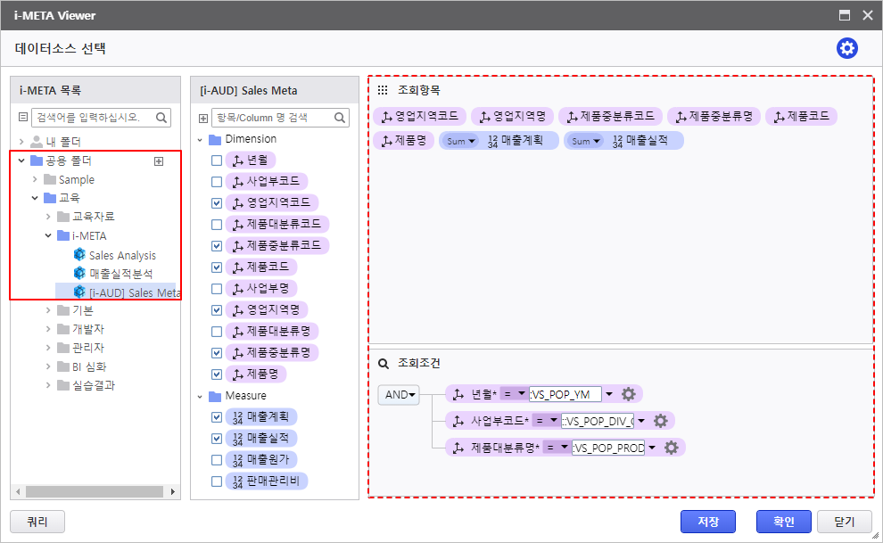The image size is (883, 543).
Task: Open the AND operator dropdown
Action: click(x=399, y=395)
